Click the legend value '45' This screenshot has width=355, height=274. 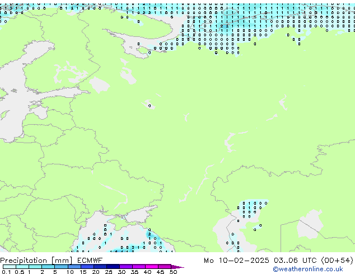[160, 272]
